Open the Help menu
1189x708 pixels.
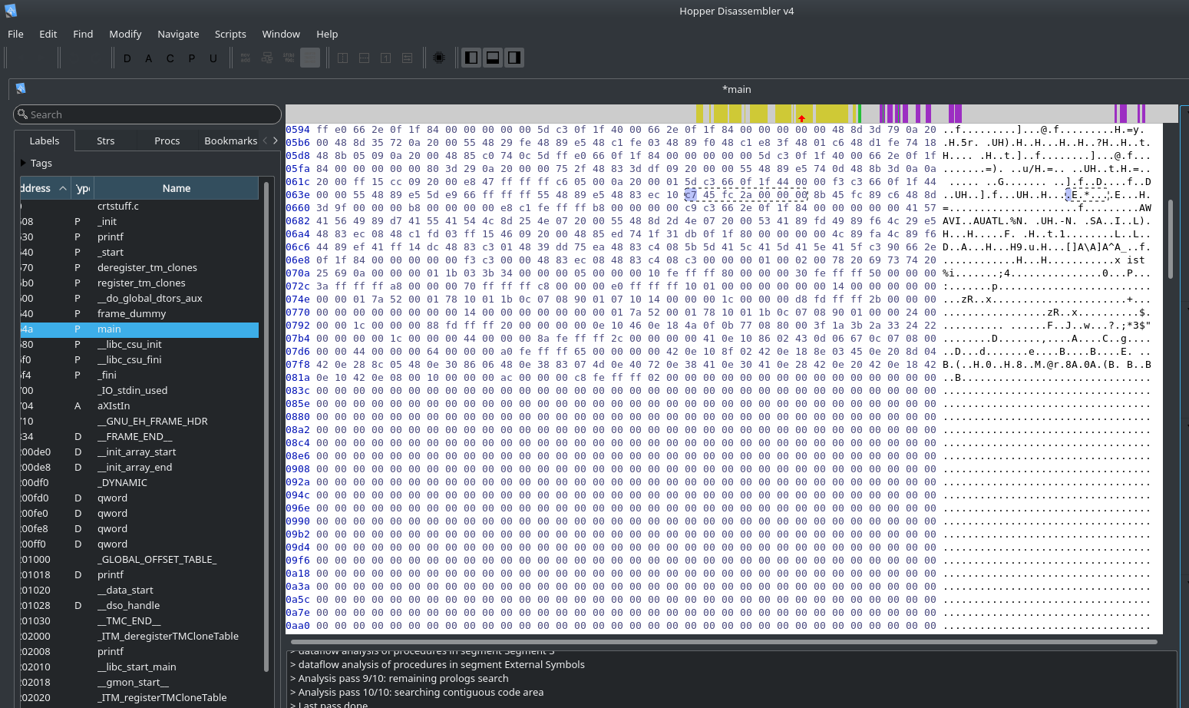(x=327, y=34)
